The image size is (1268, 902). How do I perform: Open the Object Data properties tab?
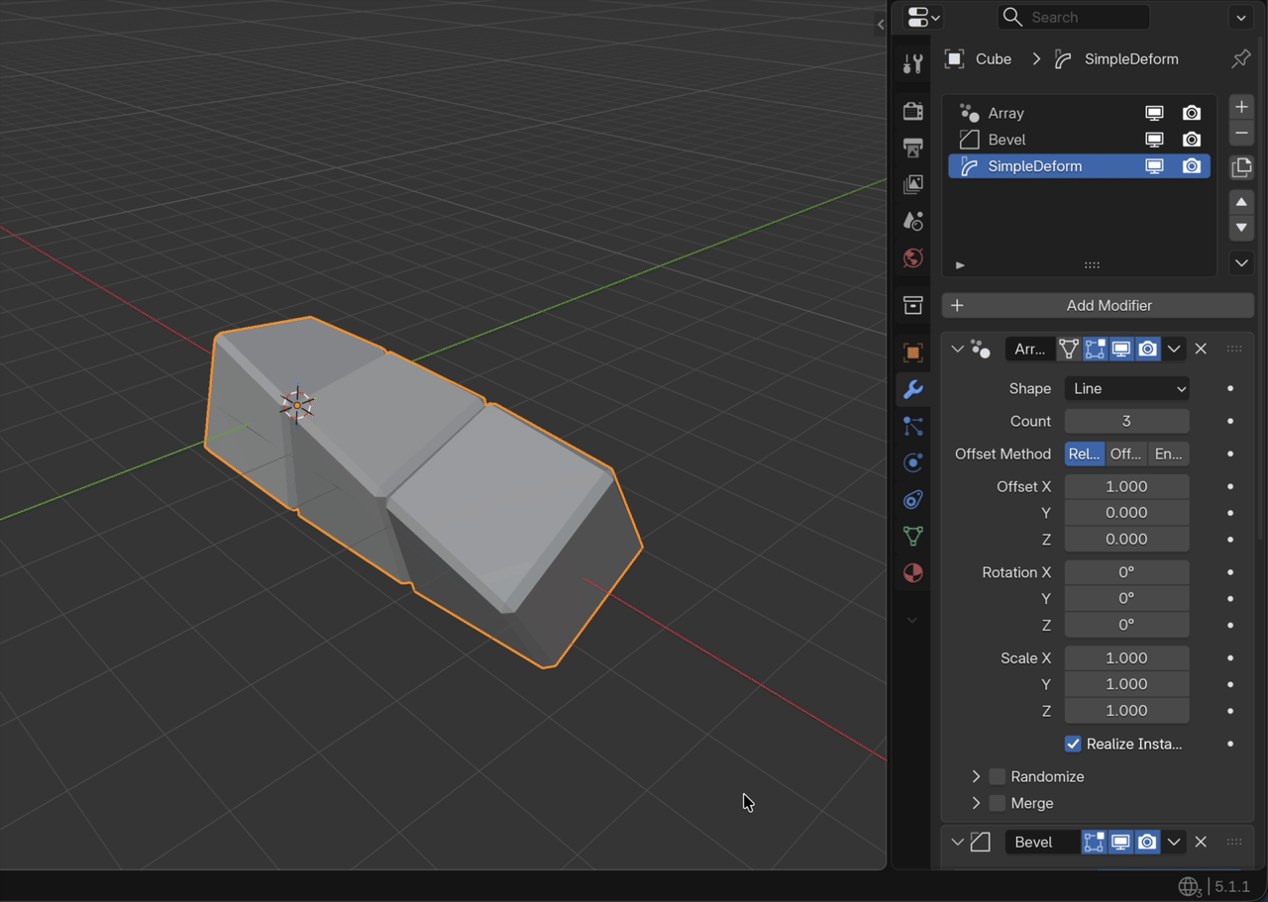912,536
